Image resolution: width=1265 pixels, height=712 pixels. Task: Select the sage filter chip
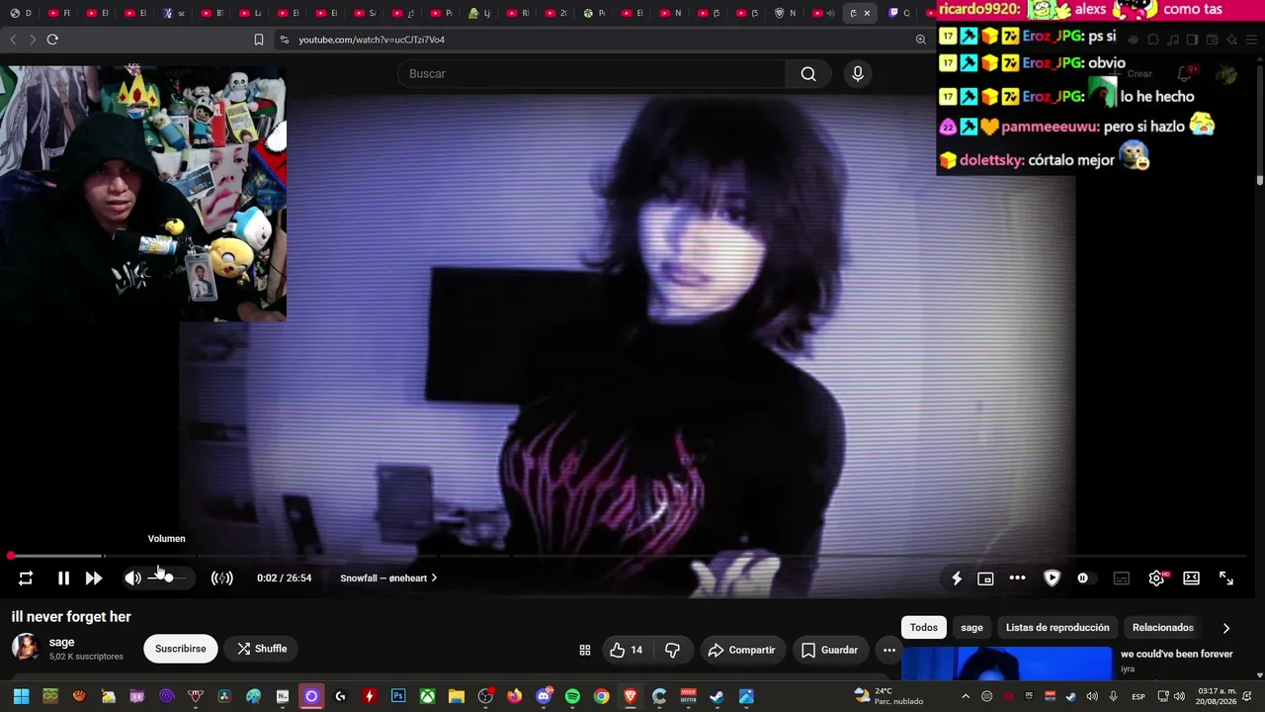971,628
